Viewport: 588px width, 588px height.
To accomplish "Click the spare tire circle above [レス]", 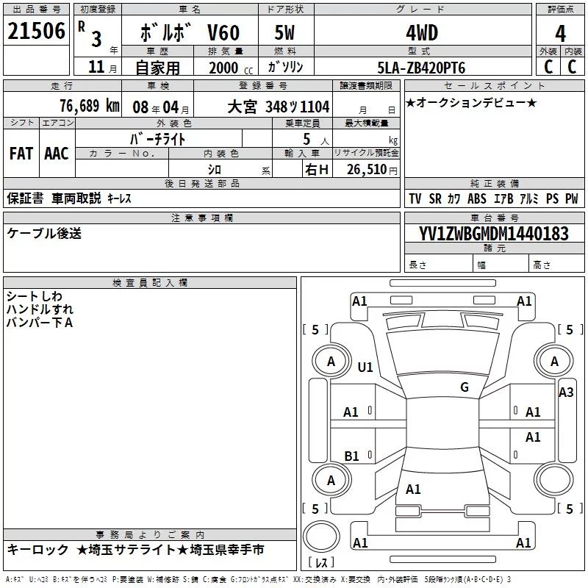I will click(321, 537).
